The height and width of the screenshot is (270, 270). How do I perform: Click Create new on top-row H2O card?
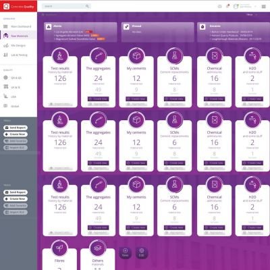pyautogui.click(x=252, y=99)
